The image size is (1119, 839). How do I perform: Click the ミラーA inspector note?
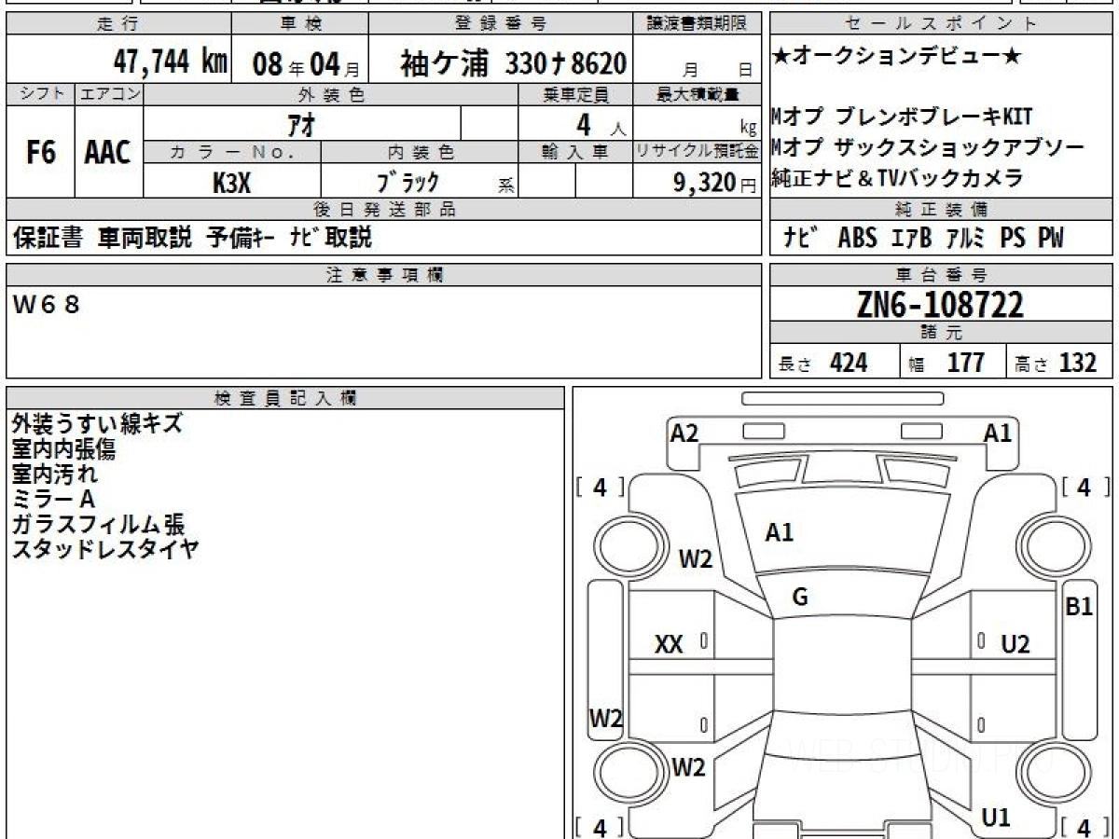tap(53, 499)
